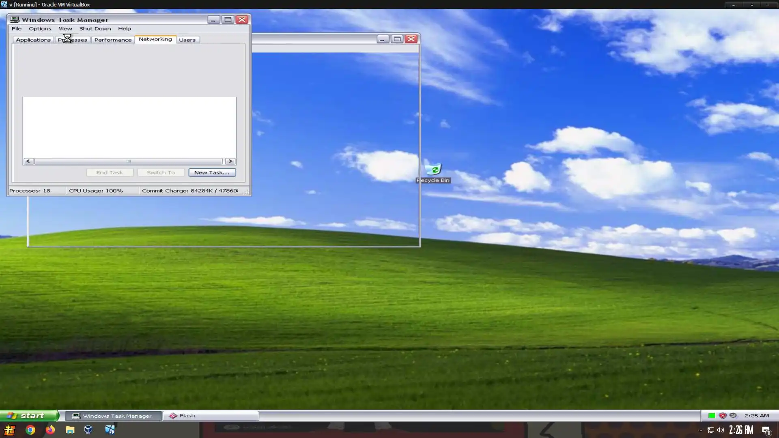Click the host volume speaker icon
This screenshot has width=779, height=438.
coord(721,430)
